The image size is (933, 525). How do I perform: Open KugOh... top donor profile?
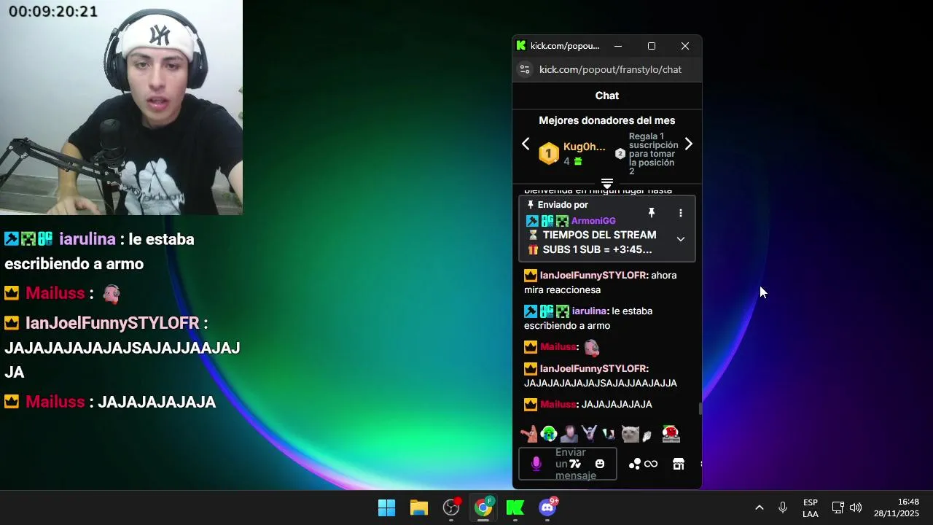click(x=585, y=147)
